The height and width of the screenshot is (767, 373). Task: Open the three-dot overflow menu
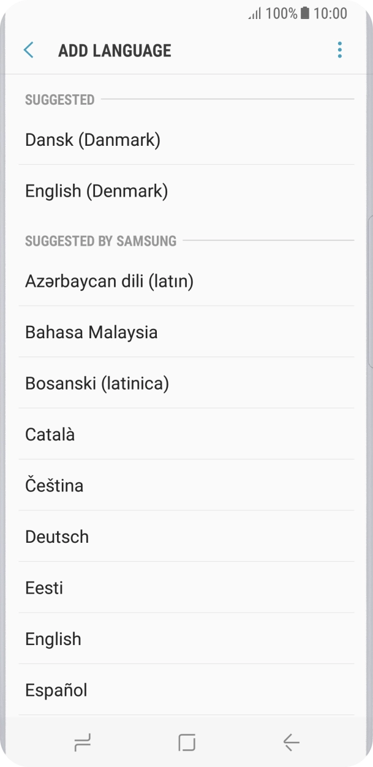[x=339, y=50]
